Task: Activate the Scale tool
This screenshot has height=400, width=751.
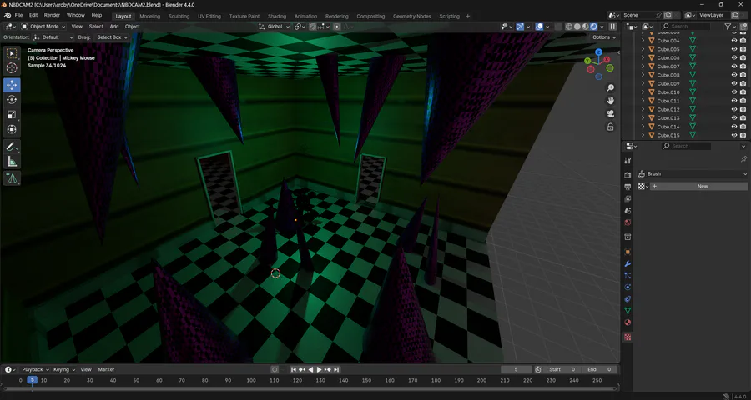Action: click(12, 114)
